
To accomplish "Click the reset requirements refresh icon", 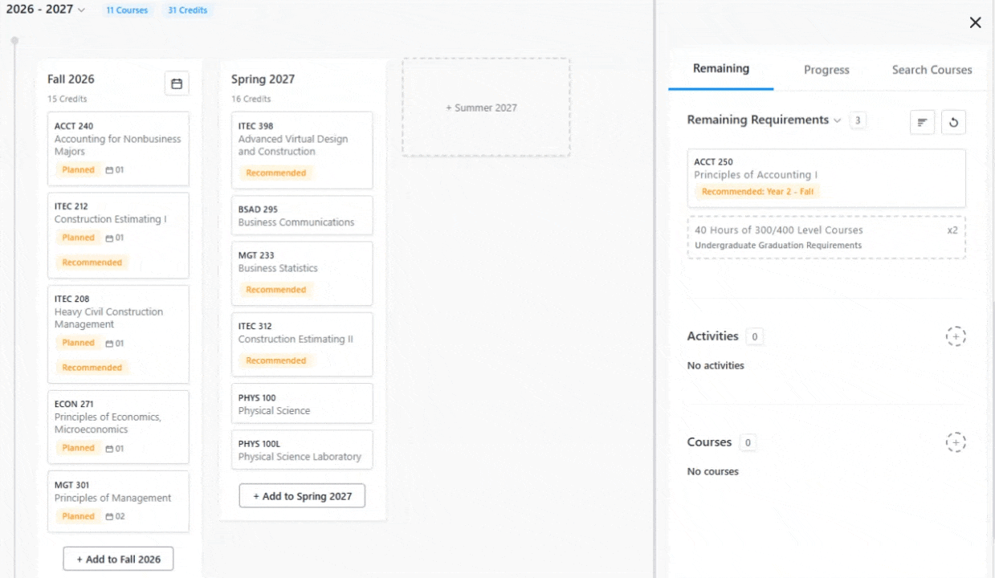I will tap(953, 122).
